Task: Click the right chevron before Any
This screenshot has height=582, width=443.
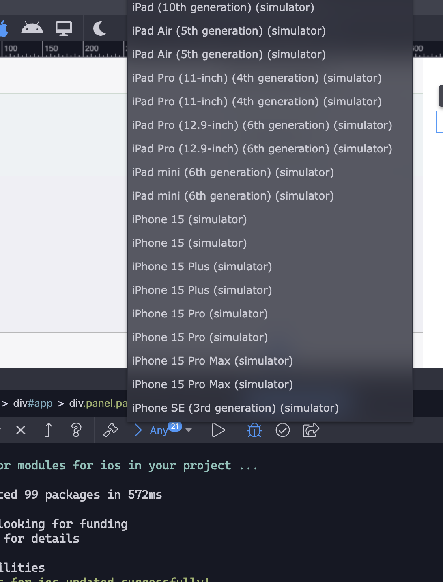Action: (138, 430)
